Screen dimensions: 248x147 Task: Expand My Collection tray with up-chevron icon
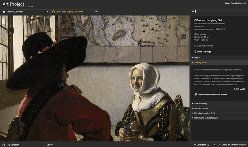point(3,145)
